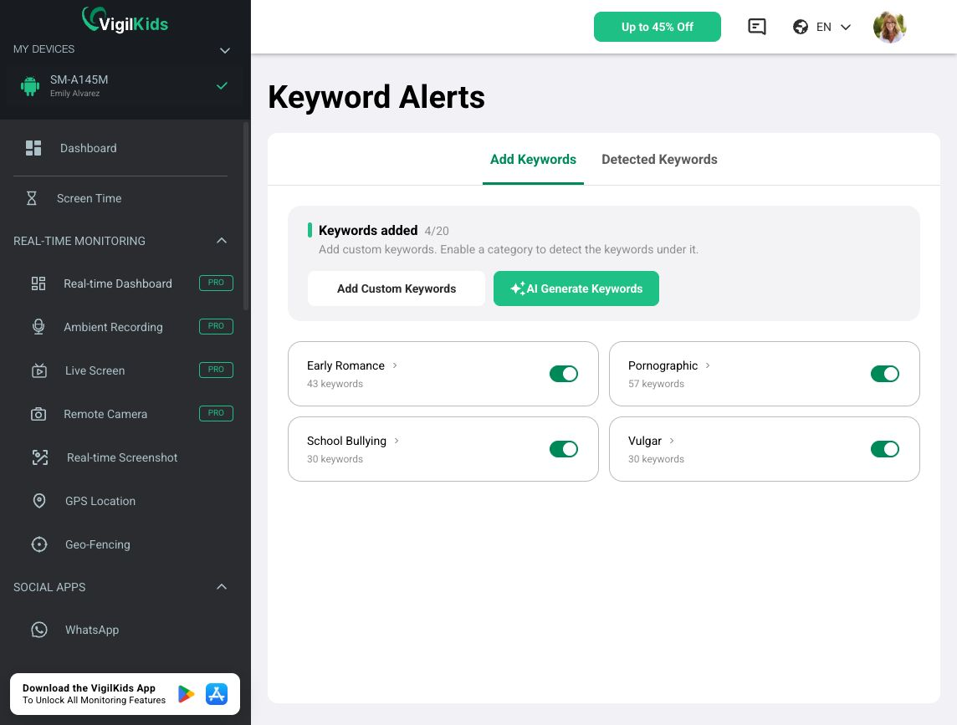Click AI Generate Keywords button
957x725 pixels.
click(576, 288)
